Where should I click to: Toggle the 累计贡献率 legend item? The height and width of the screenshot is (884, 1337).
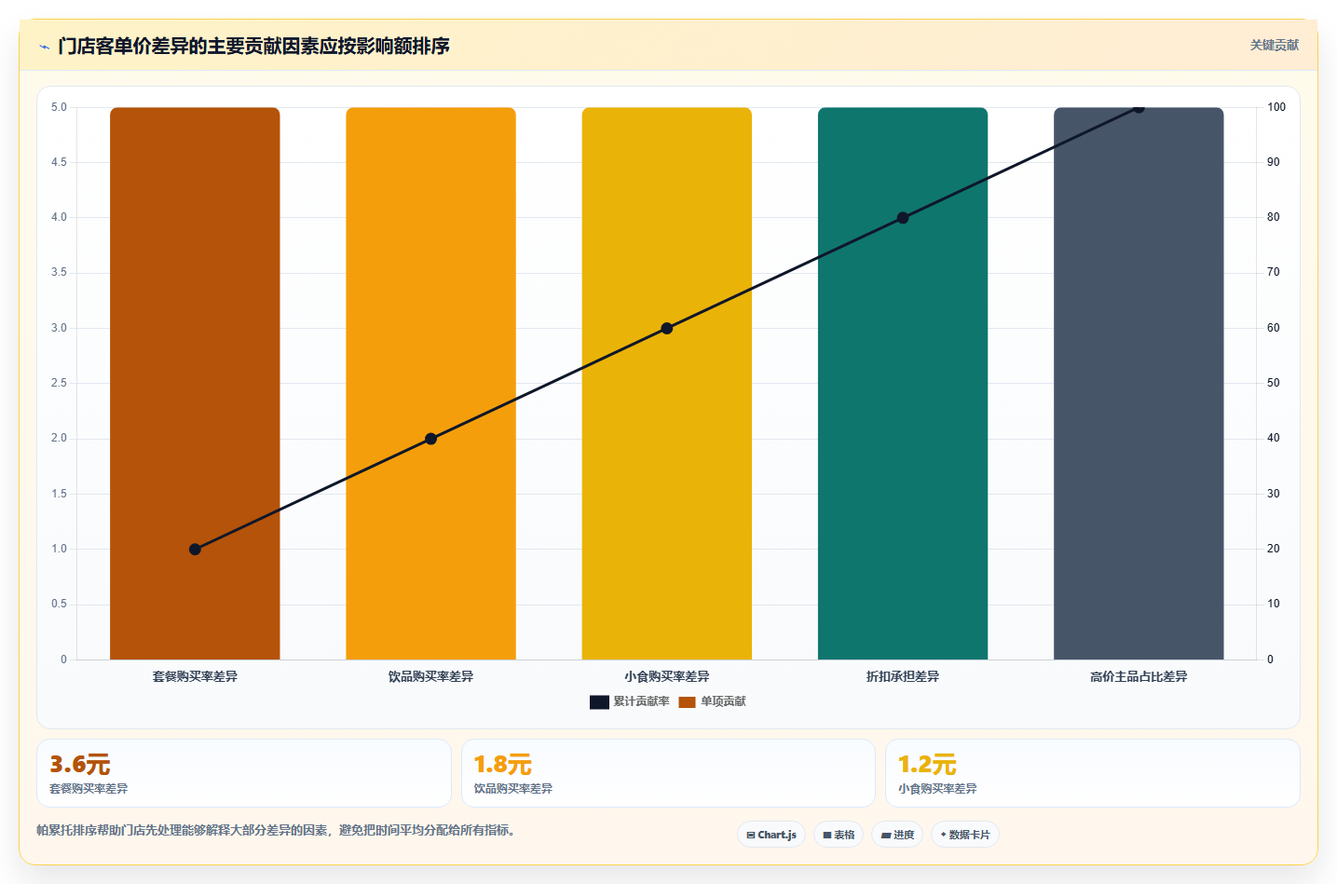pyautogui.click(x=630, y=701)
